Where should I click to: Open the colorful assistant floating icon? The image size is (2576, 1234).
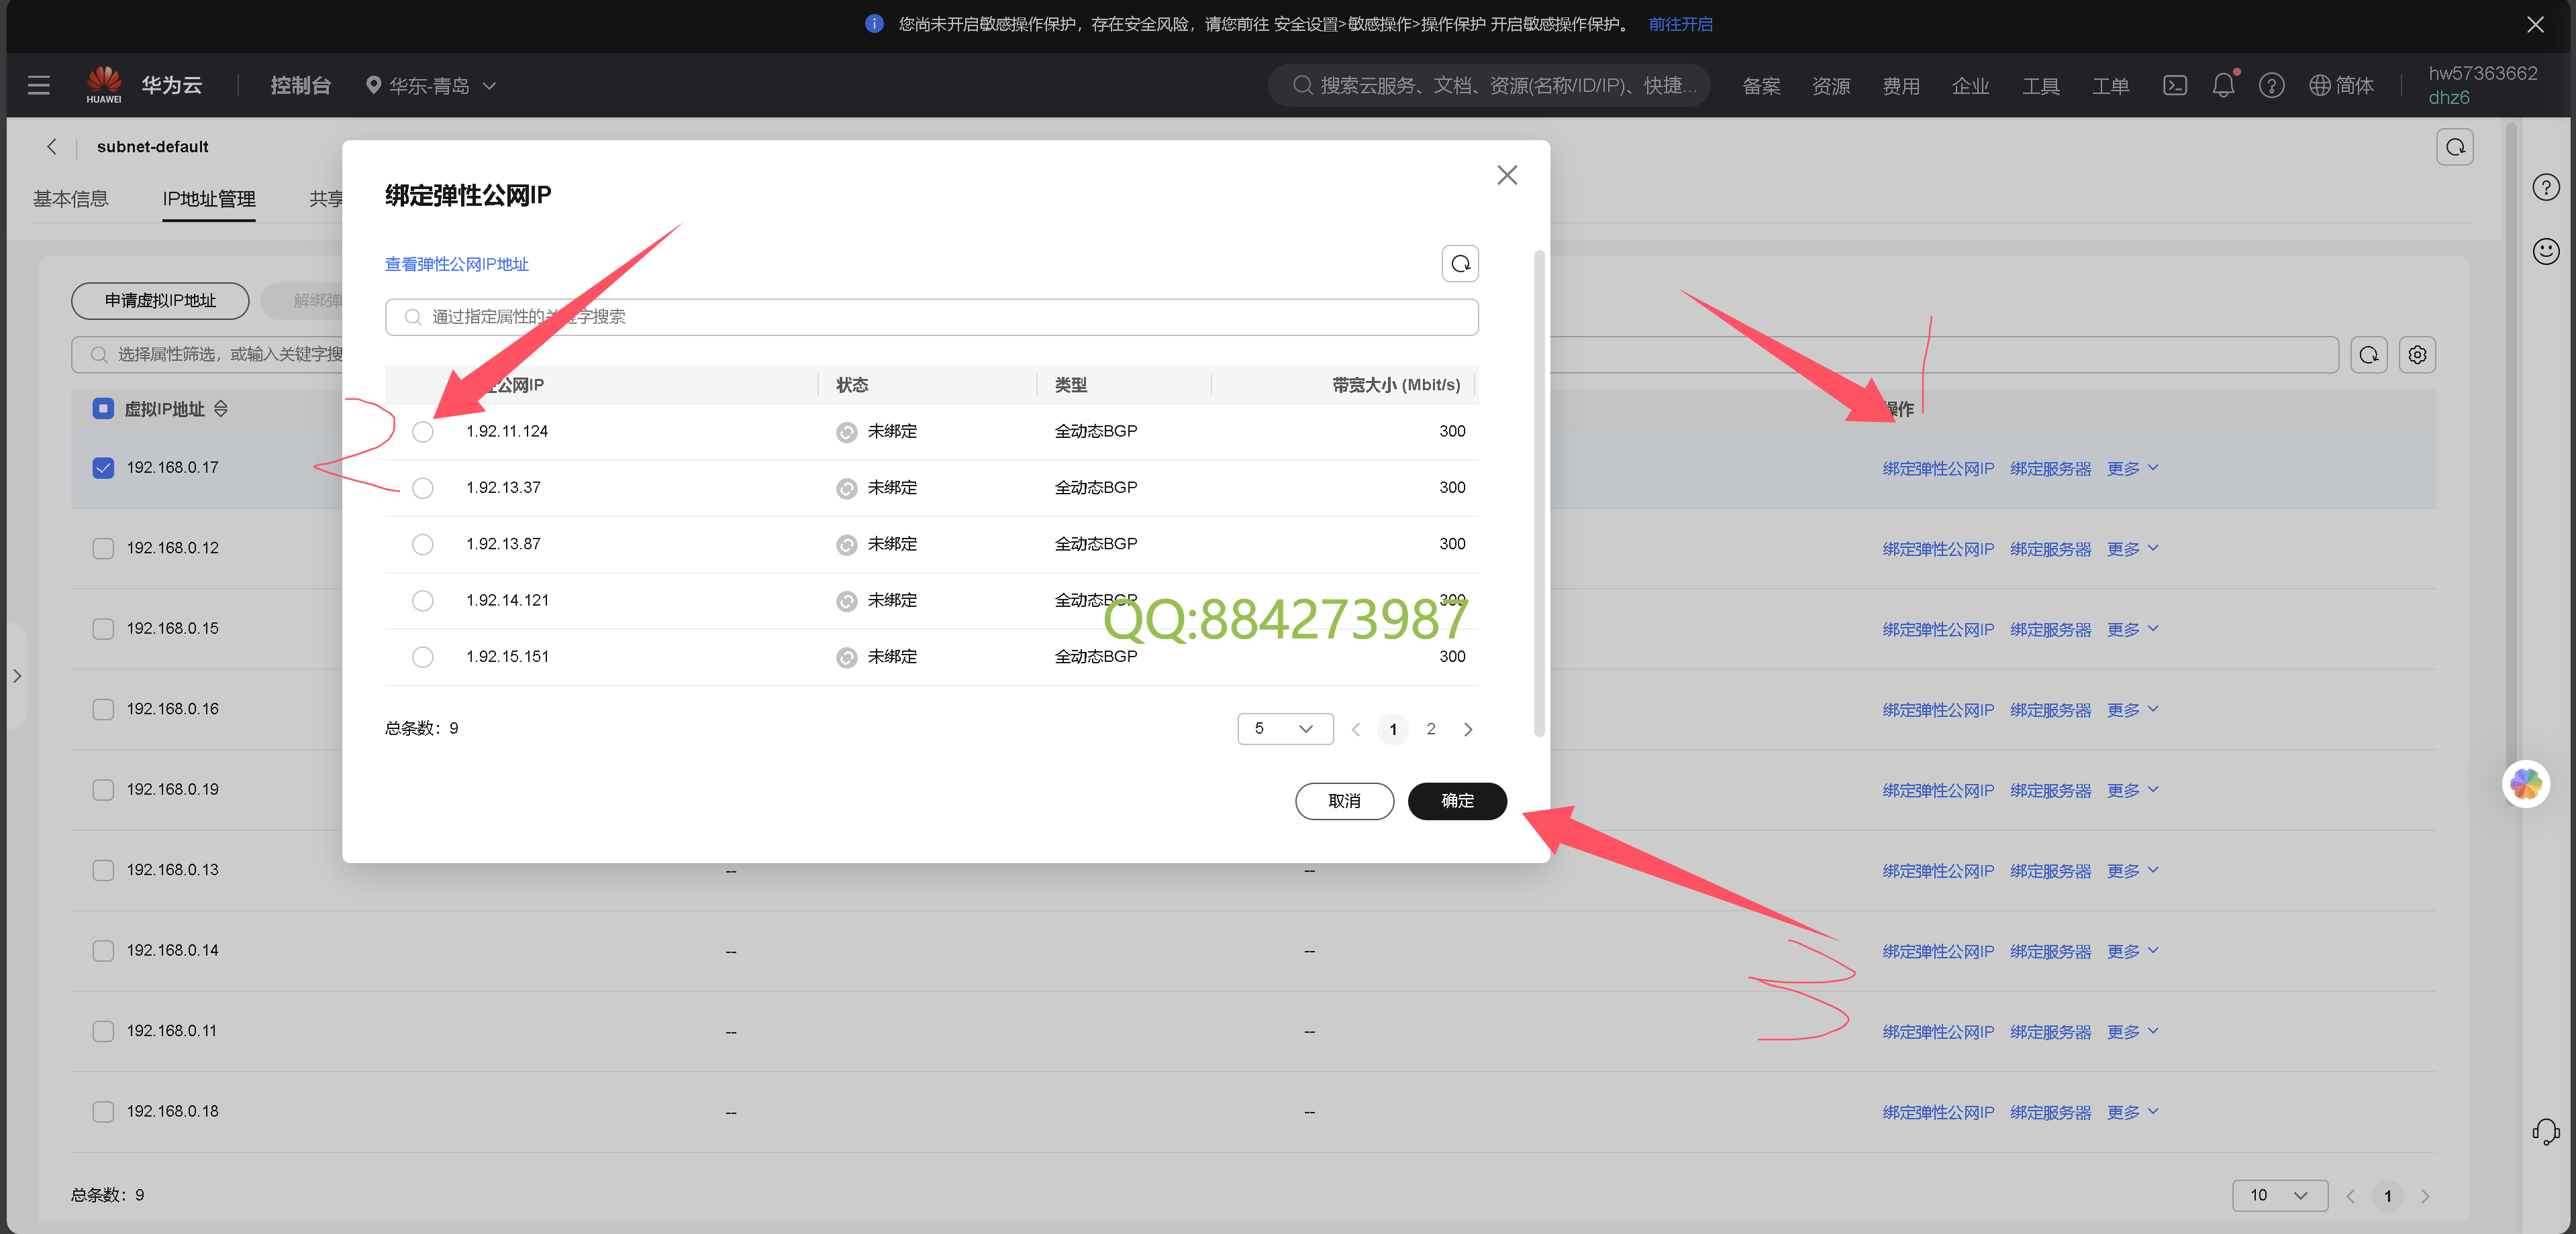pyautogui.click(x=2526, y=785)
